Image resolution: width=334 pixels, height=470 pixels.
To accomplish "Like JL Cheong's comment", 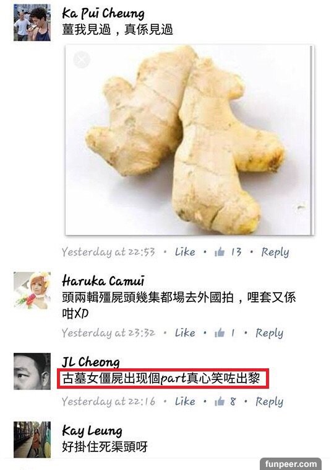I will pos(185,401).
